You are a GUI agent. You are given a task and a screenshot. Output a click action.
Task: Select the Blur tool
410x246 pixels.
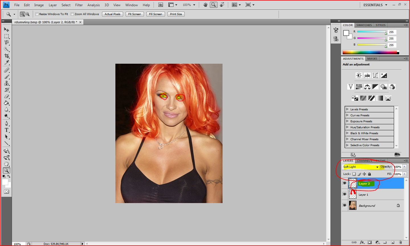[x=6, y=109]
